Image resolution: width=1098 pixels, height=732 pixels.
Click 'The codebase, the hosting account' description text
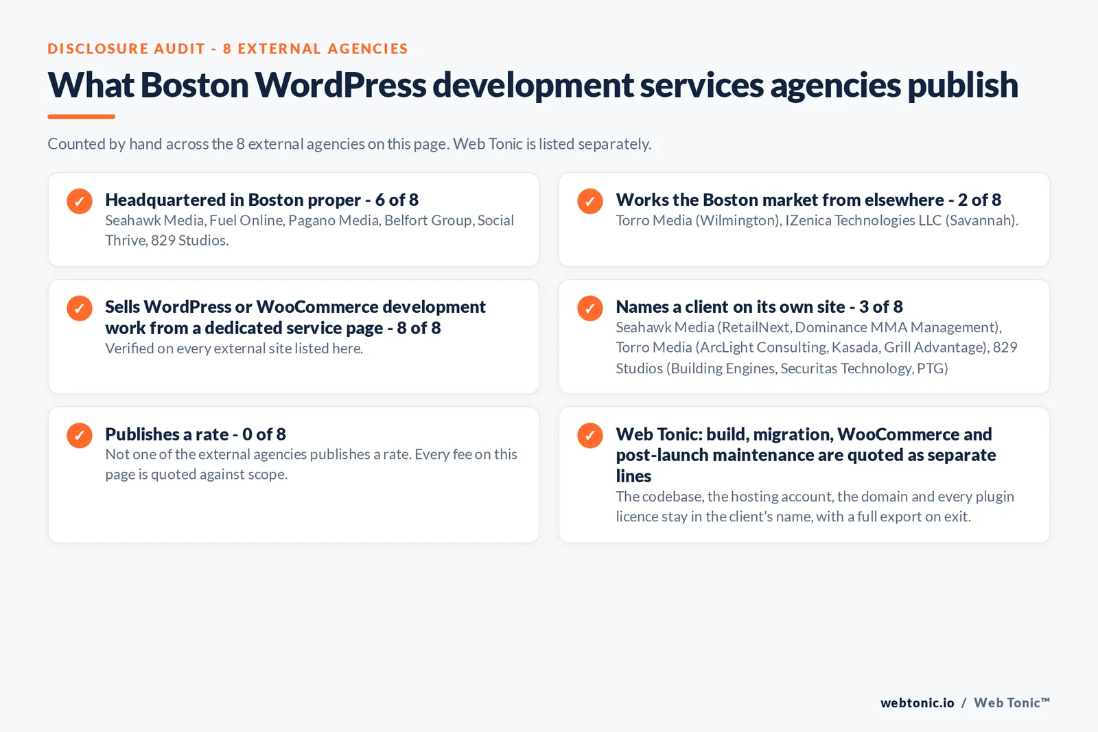coord(815,506)
